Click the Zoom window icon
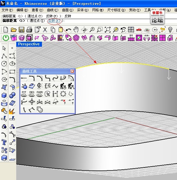 (x=100, y=30)
